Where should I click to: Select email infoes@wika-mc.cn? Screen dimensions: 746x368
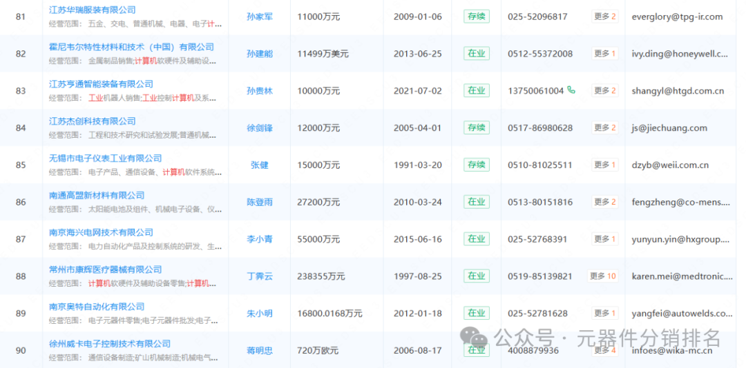[x=672, y=351]
